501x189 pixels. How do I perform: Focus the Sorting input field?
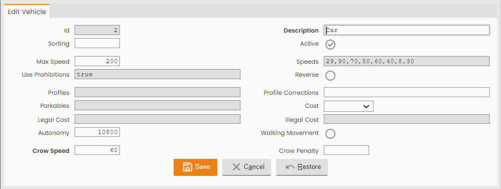coord(97,43)
